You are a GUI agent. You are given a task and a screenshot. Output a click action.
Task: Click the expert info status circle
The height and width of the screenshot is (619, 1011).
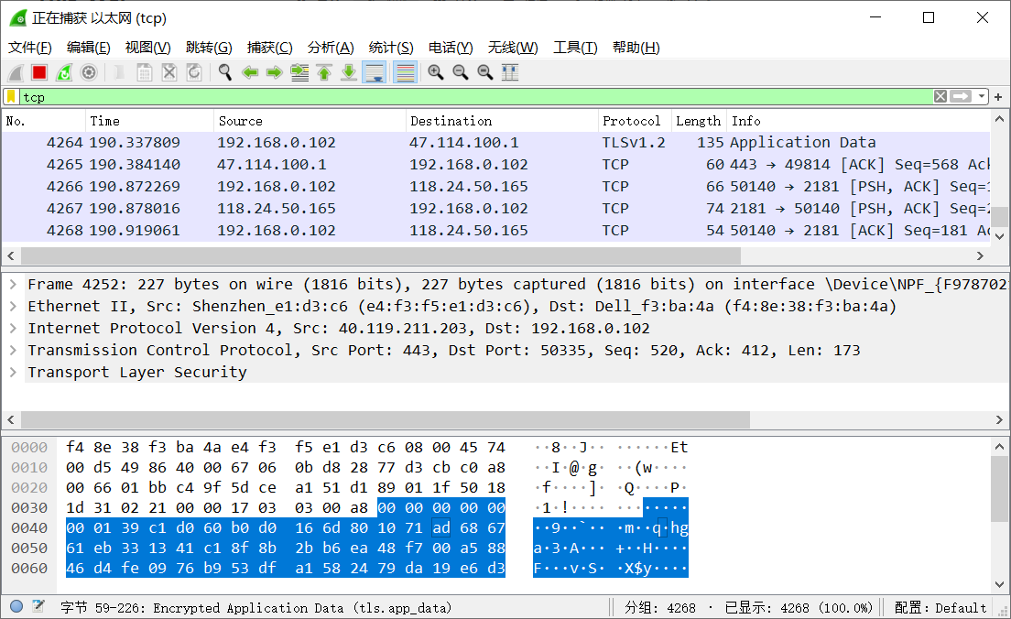16,606
